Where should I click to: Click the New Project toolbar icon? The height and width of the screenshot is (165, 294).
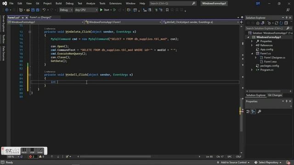point(21,10)
